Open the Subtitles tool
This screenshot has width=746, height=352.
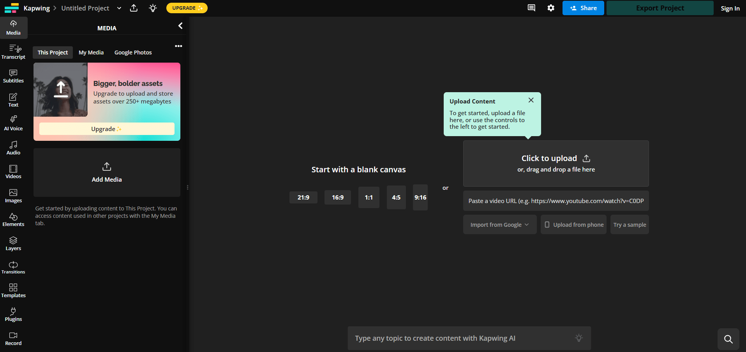[x=13, y=76]
